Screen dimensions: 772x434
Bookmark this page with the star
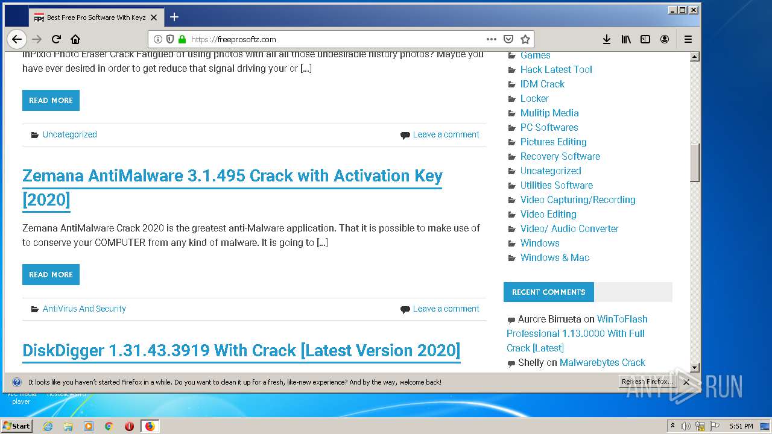[525, 39]
